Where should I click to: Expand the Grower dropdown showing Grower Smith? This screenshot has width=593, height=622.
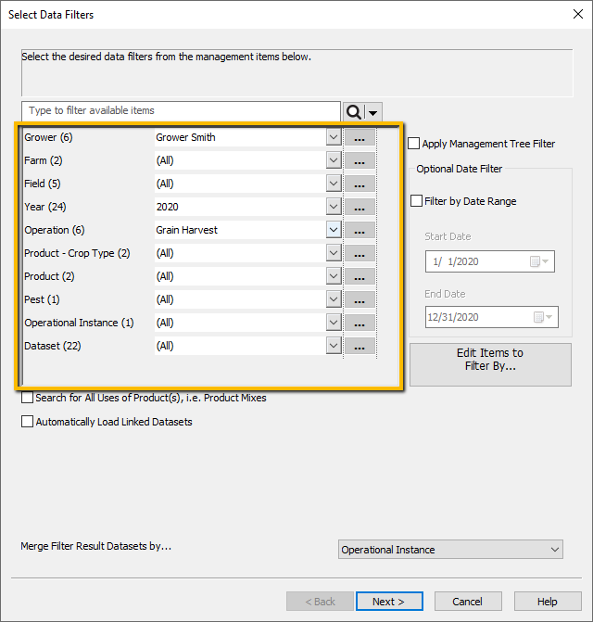click(334, 137)
